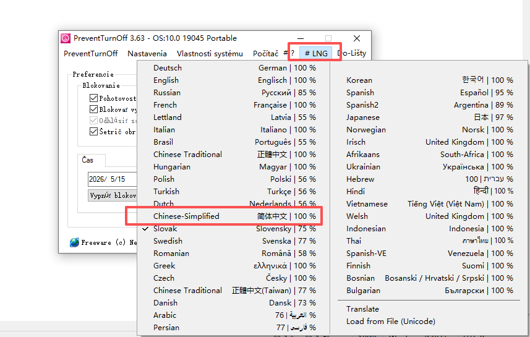This screenshot has width=530, height=337.
Task: Switch to Romanian language
Action: 233,253
